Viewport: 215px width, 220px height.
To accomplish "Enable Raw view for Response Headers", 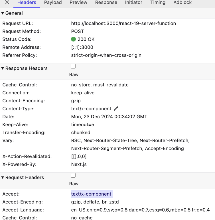I will tap(73, 66).
